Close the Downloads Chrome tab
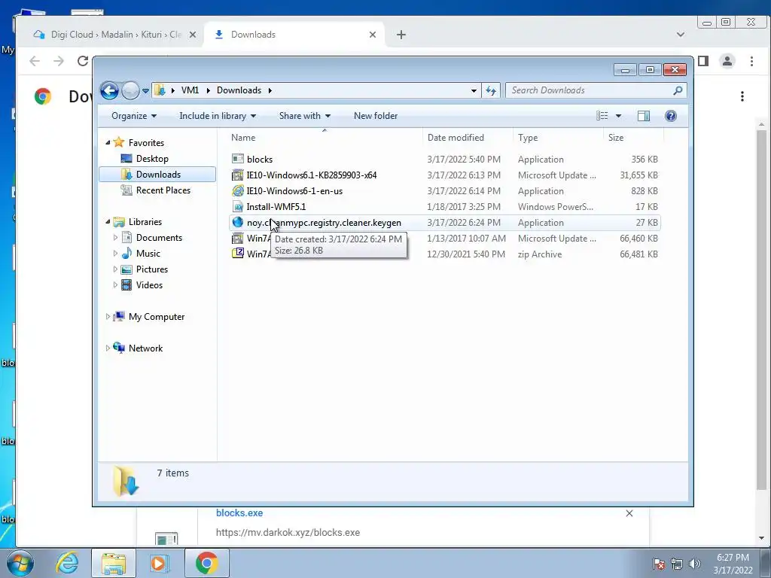 (373, 35)
